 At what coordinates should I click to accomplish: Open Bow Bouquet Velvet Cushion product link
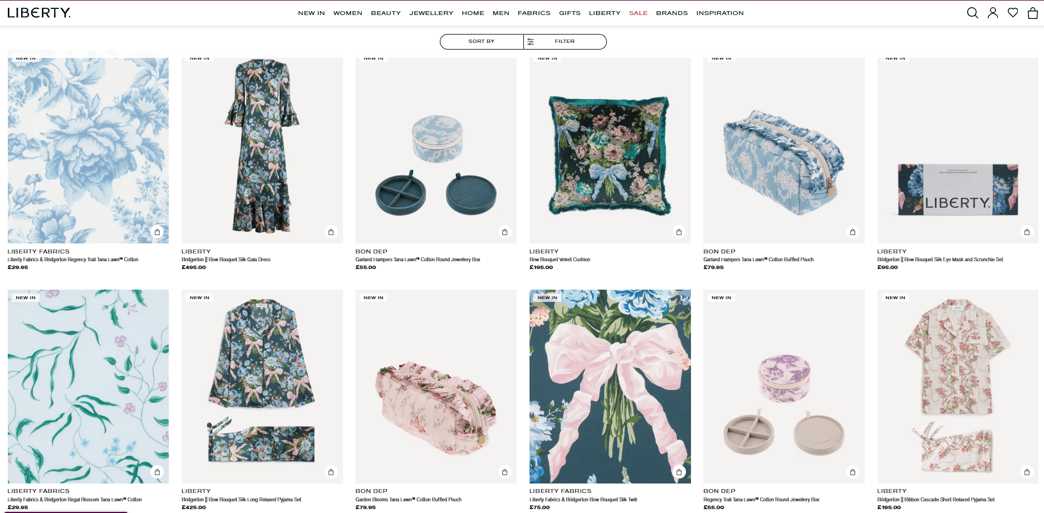coord(560,260)
